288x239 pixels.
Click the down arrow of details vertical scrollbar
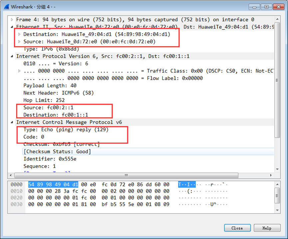pyautogui.click(x=277, y=169)
